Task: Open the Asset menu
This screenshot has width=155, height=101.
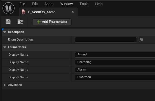Action: pos(49,4)
